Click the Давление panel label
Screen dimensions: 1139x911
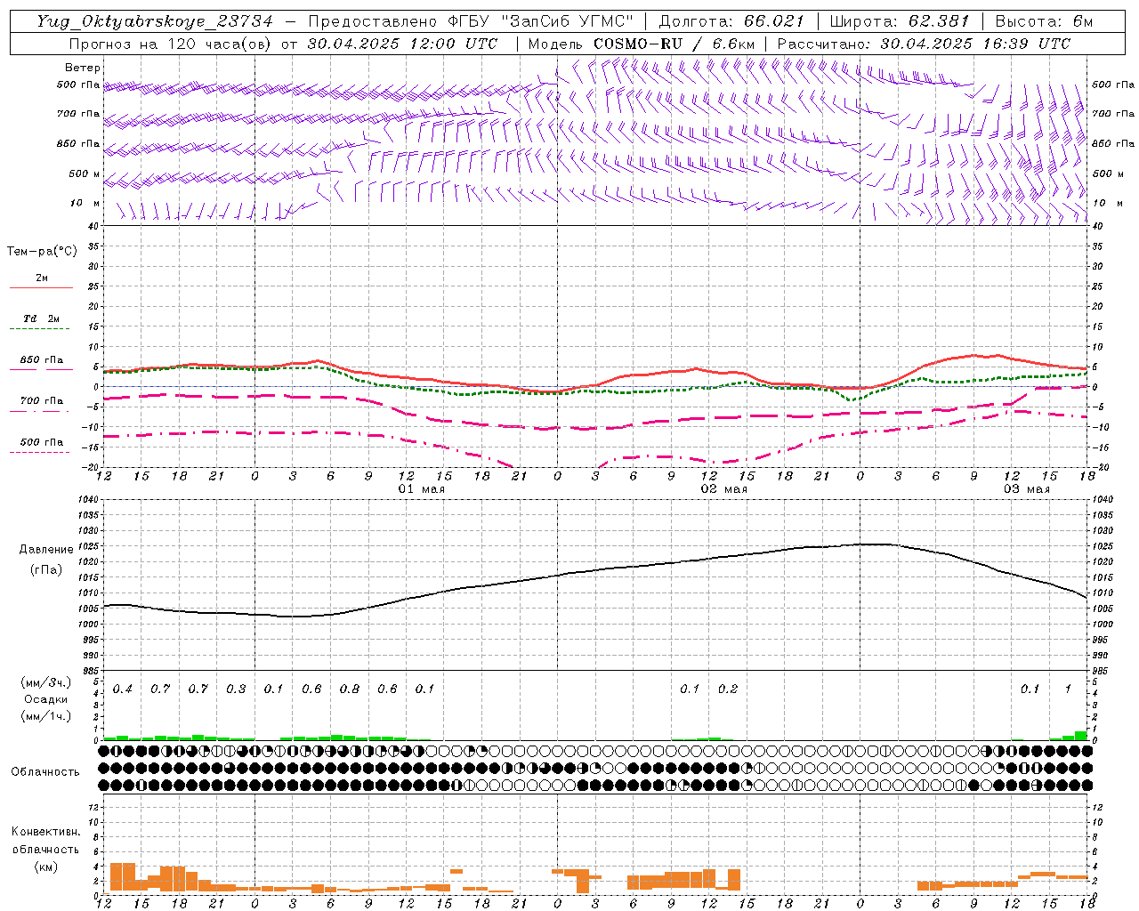tap(46, 550)
